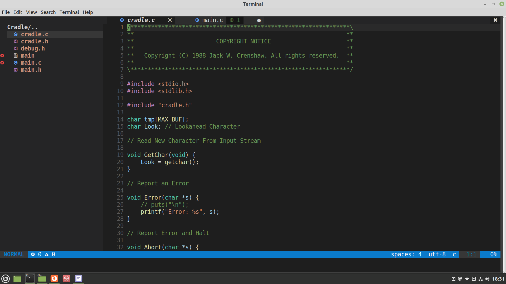This screenshot has height=284, width=506.
Task: Open the Search menu
Action: (x=48, y=12)
